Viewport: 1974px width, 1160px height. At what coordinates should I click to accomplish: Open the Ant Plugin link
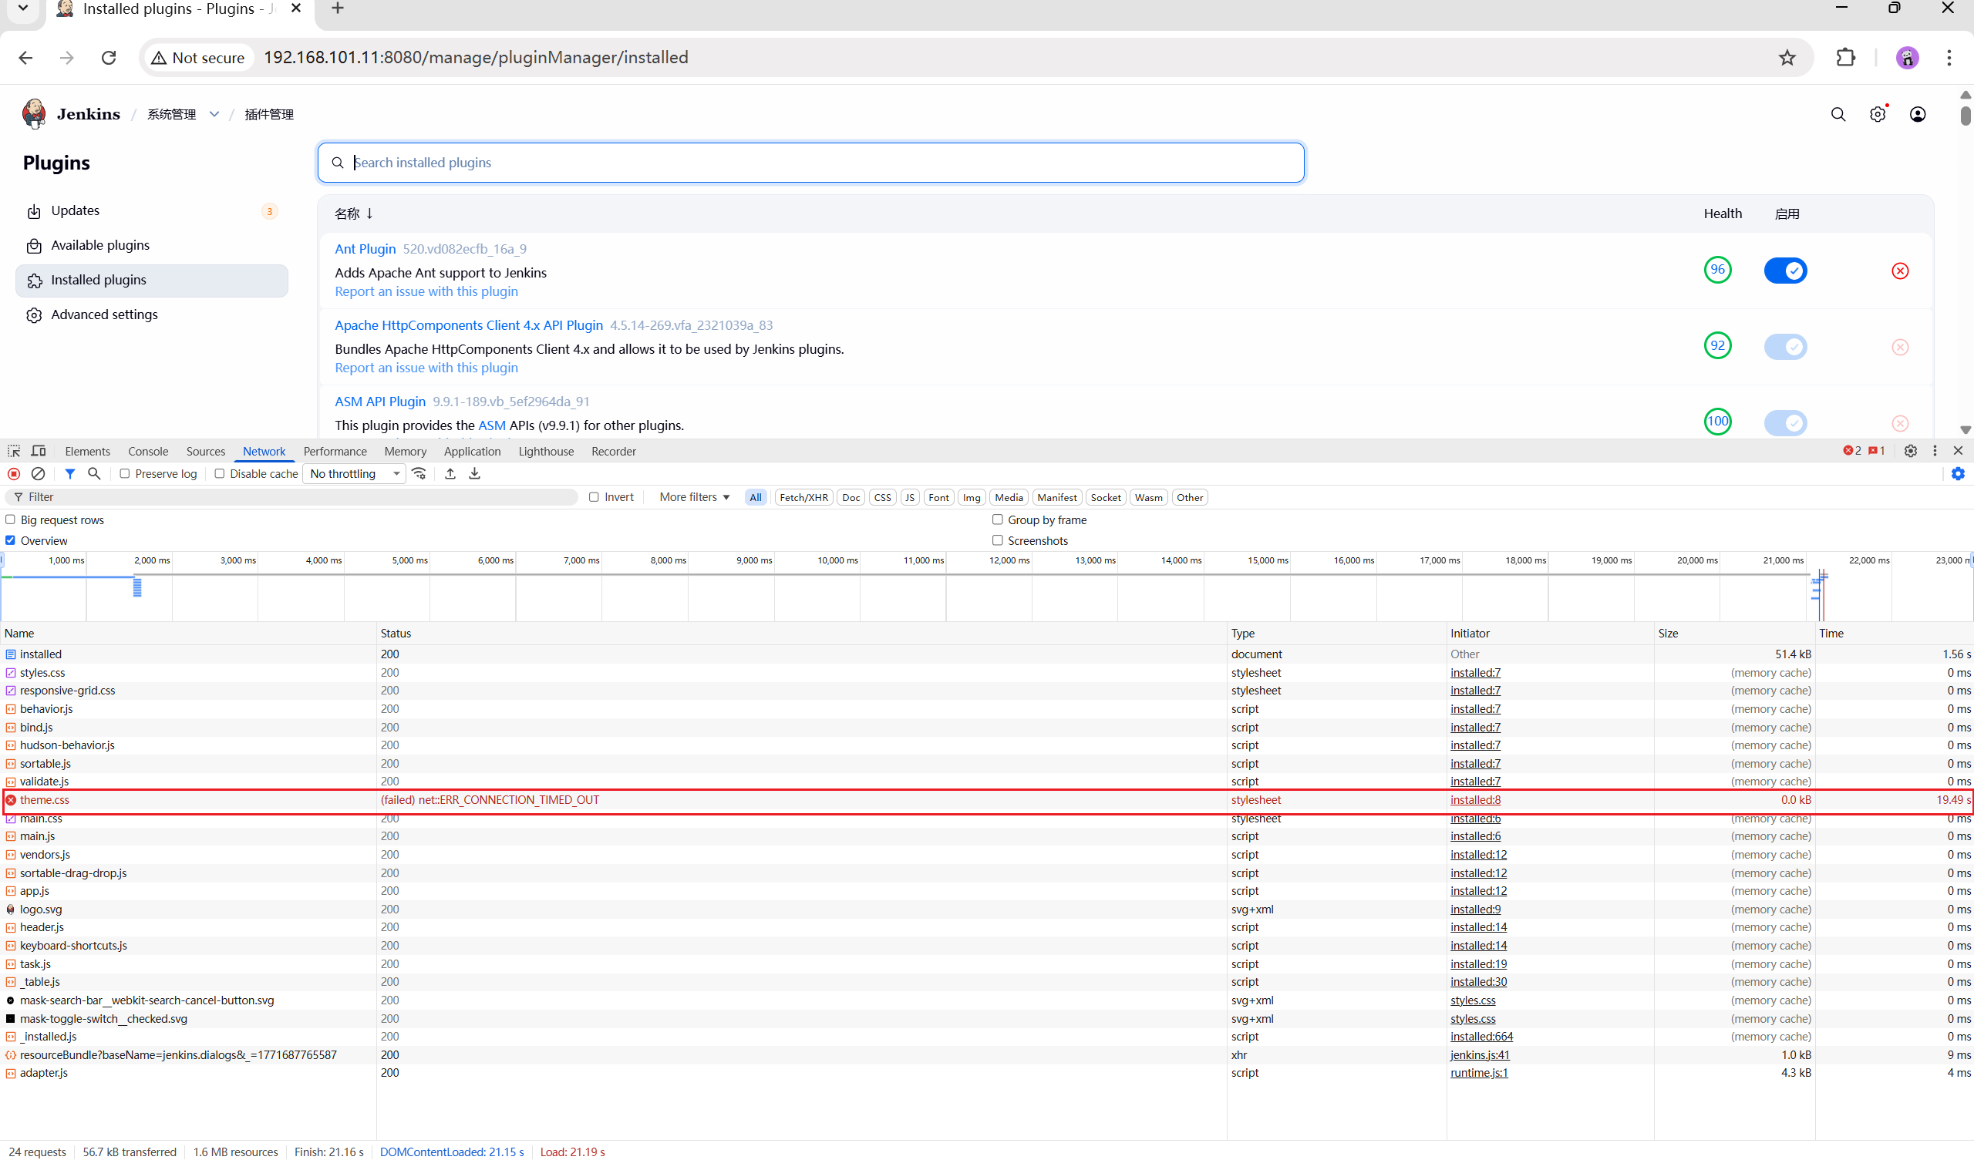point(365,249)
